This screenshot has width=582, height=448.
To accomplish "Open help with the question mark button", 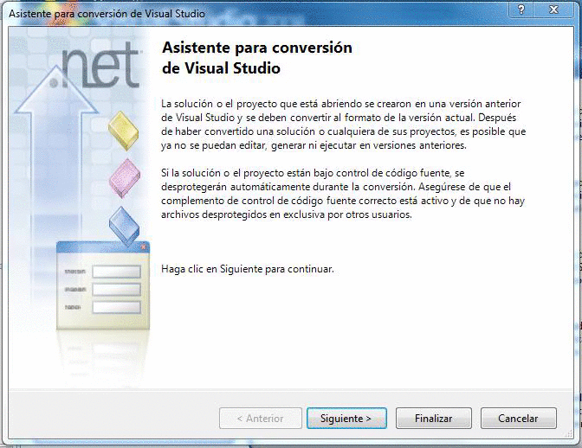I will coord(521,10).
